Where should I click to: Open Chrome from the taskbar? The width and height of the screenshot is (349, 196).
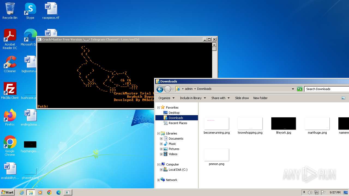click(49, 192)
